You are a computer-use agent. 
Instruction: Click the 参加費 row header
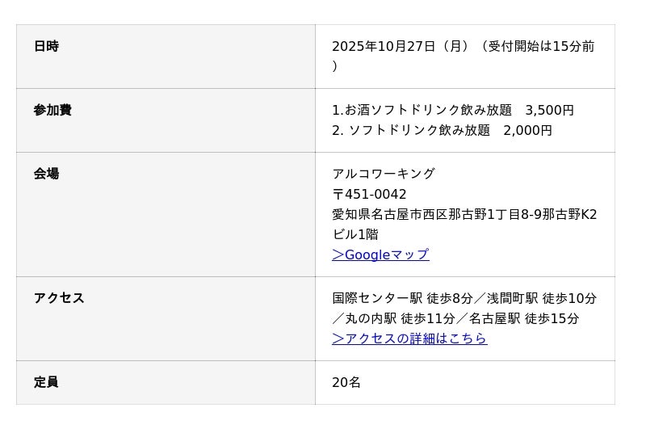tap(52, 111)
